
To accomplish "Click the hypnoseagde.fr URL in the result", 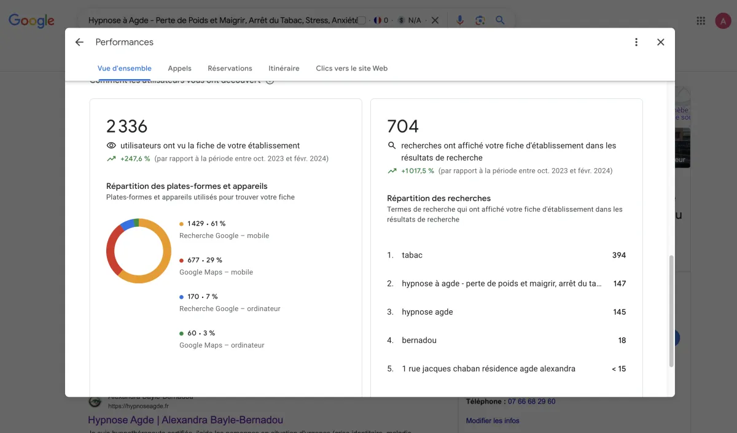I will point(138,406).
